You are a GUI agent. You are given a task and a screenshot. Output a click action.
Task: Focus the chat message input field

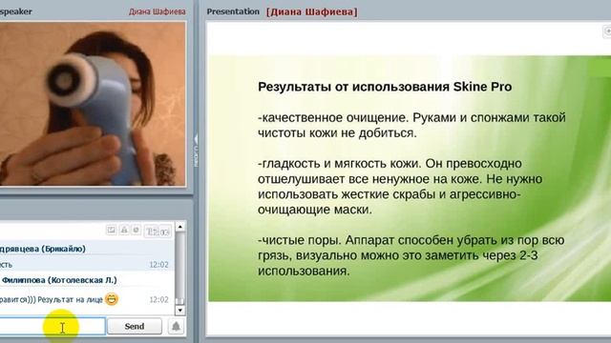pos(53,326)
